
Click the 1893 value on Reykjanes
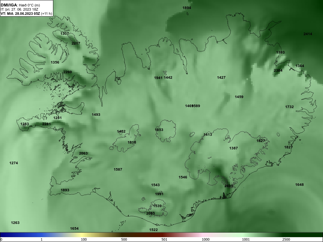[65, 190]
